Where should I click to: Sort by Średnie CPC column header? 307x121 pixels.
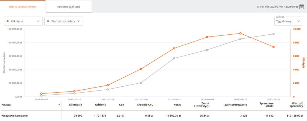click(x=145, y=105)
